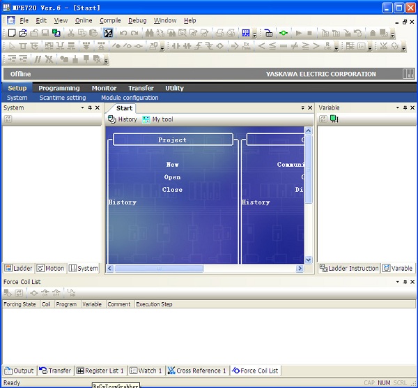Click New under the Project section
Screen dimensions: 418x388
[172, 165]
